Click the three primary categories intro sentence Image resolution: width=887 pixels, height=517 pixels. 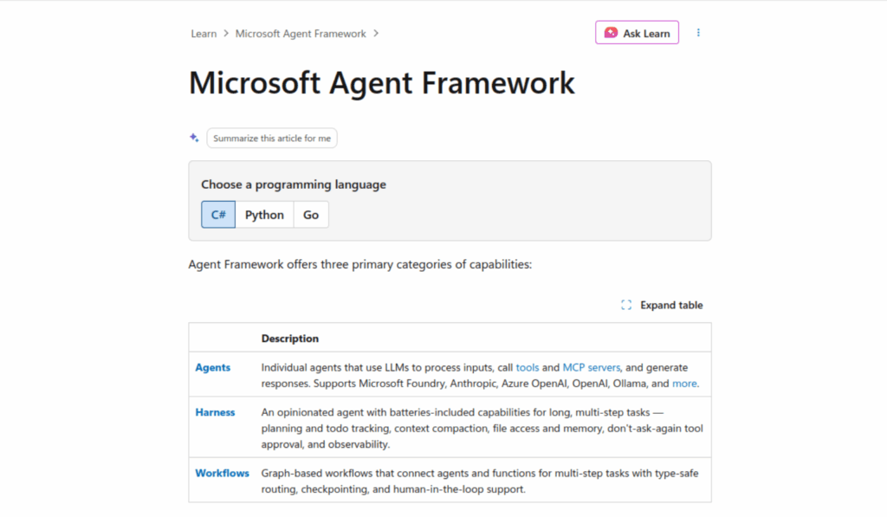360,265
